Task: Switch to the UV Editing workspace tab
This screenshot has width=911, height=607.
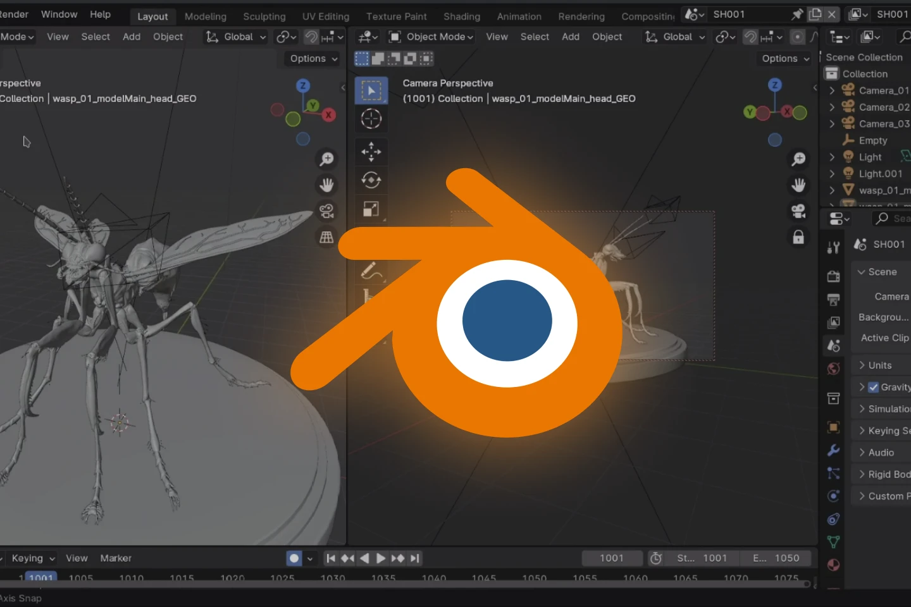Action: (326, 16)
